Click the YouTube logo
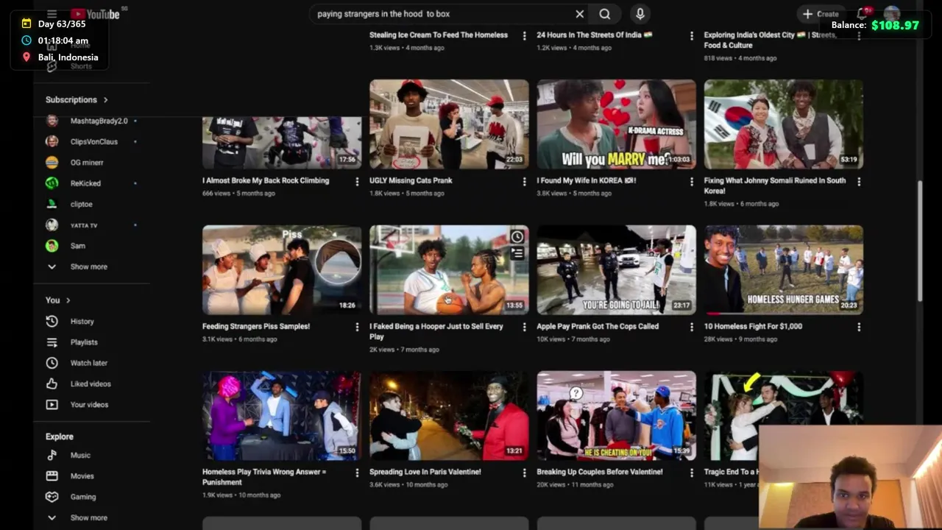Viewport: 942px width, 530px height. click(96, 14)
